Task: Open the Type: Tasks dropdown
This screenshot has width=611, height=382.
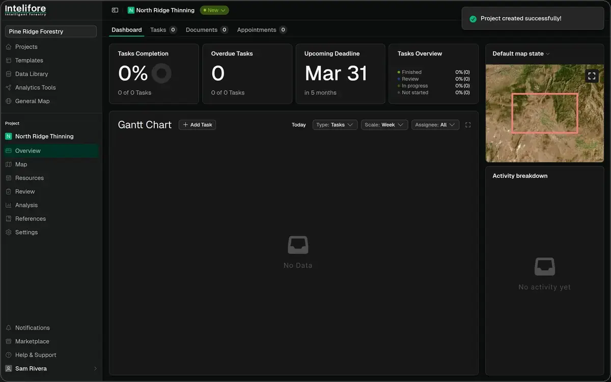Action: point(335,125)
